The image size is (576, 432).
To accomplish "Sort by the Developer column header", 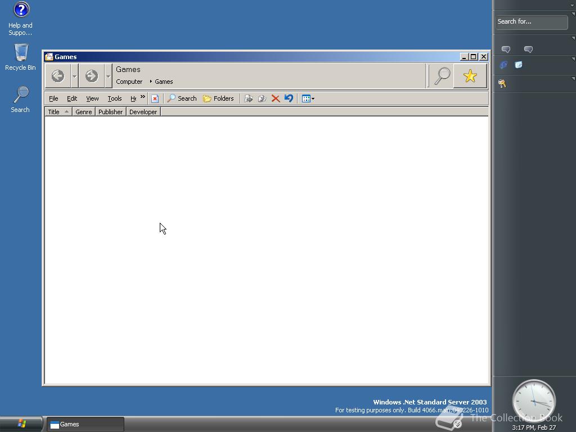I will 143,112.
